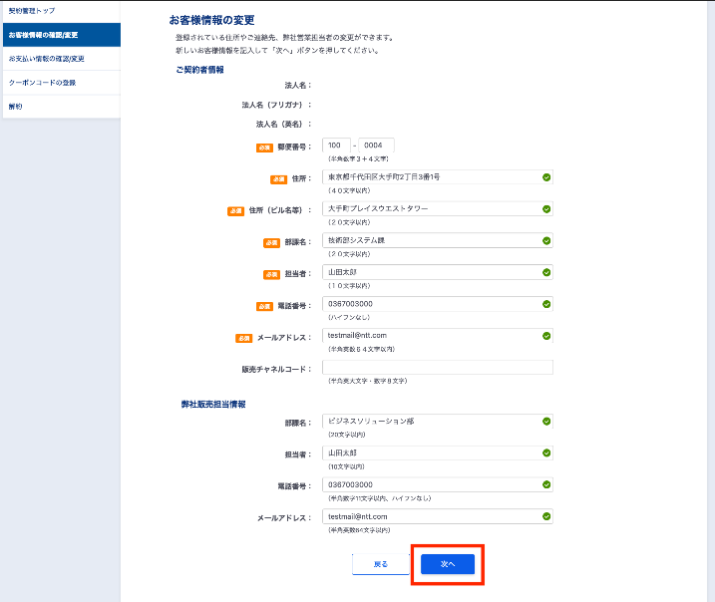Focus the postal code field containing 100
This screenshot has height=602, width=715.
[x=336, y=146]
